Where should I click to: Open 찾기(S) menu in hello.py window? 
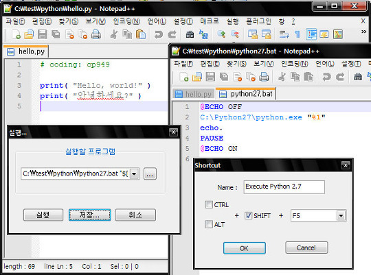[x=69, y=21]
